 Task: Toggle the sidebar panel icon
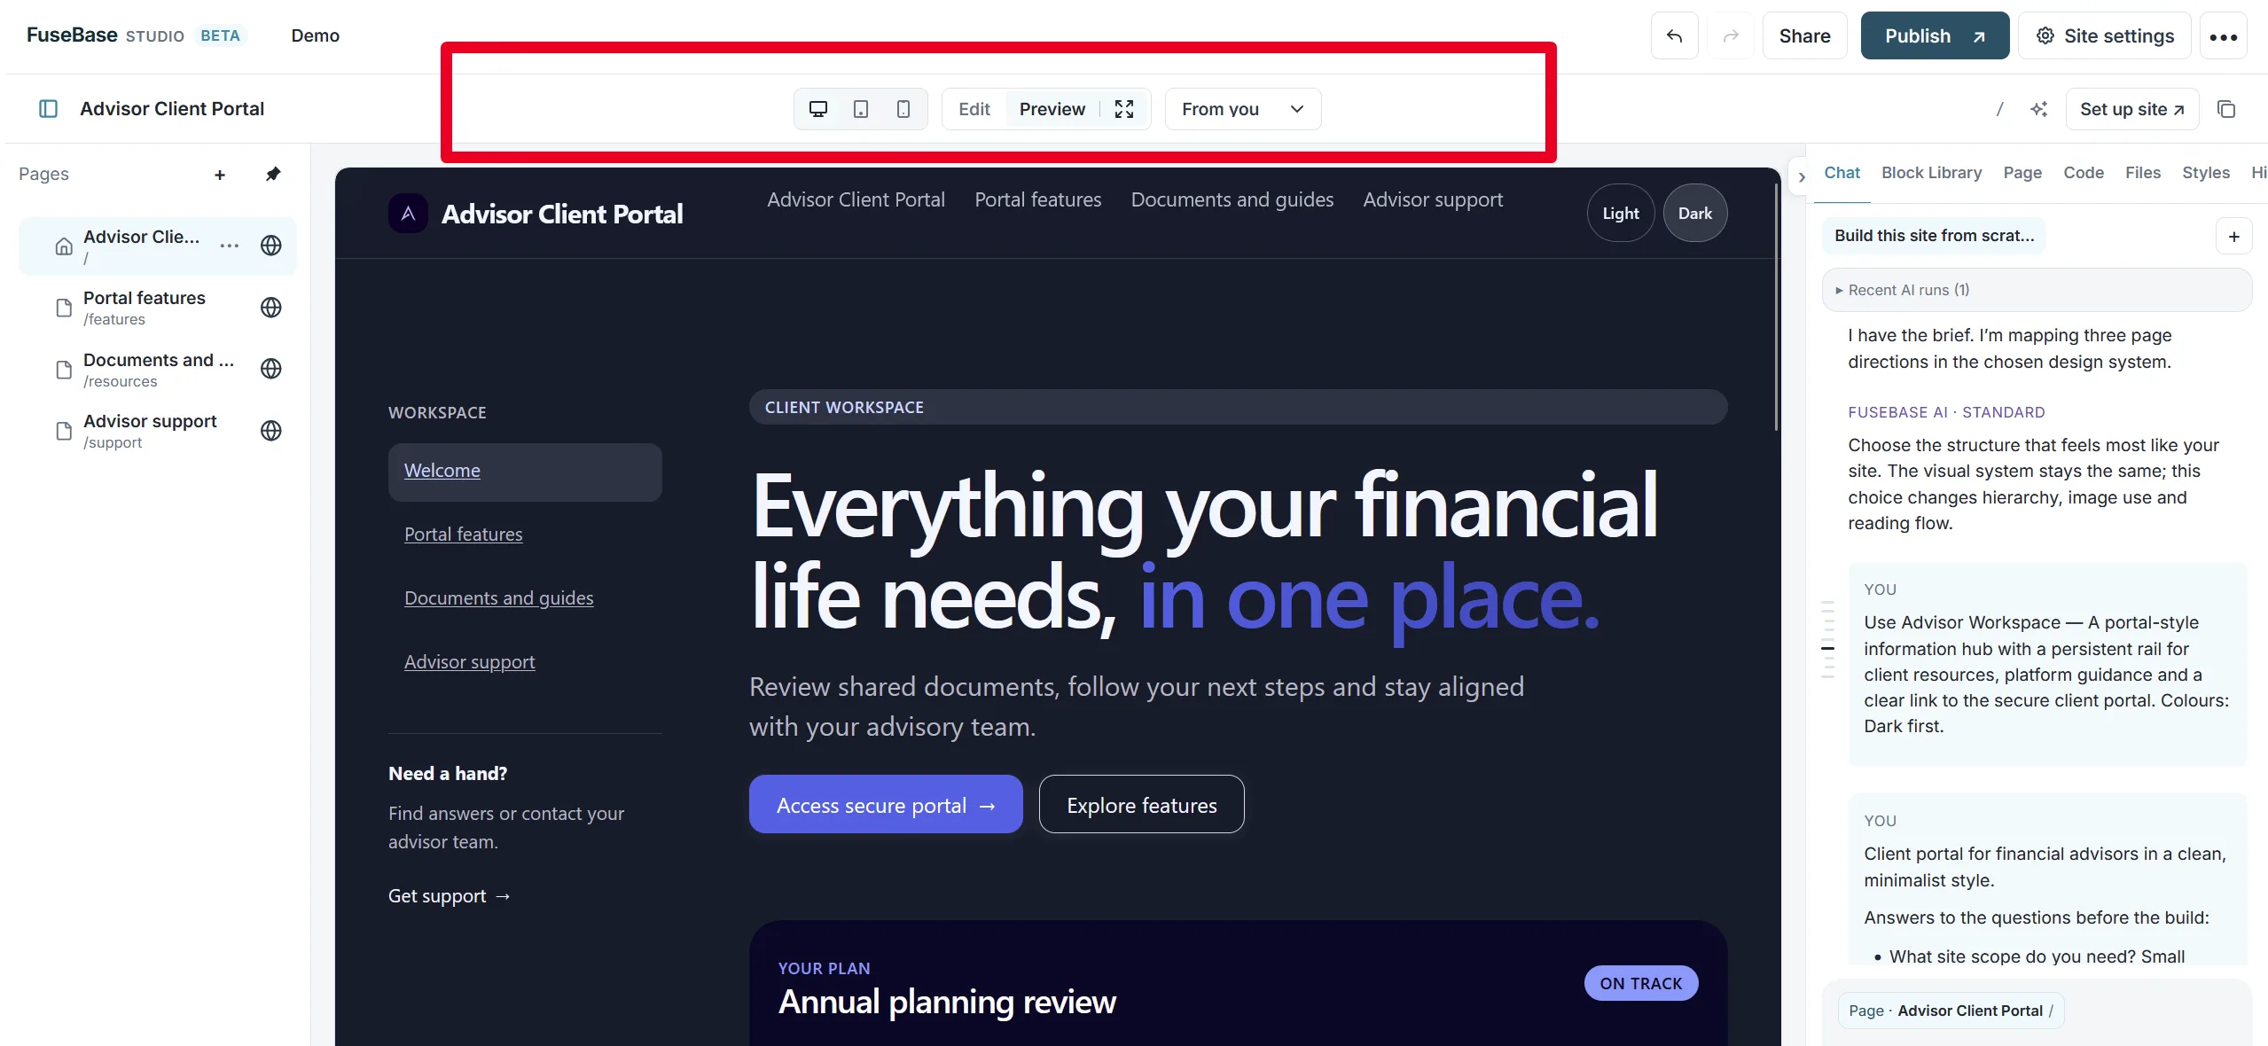(x=49, y=108)
